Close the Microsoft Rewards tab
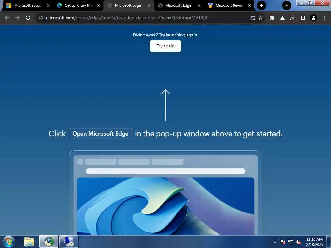Screen dimensions: 331x248 click(249, 5)
